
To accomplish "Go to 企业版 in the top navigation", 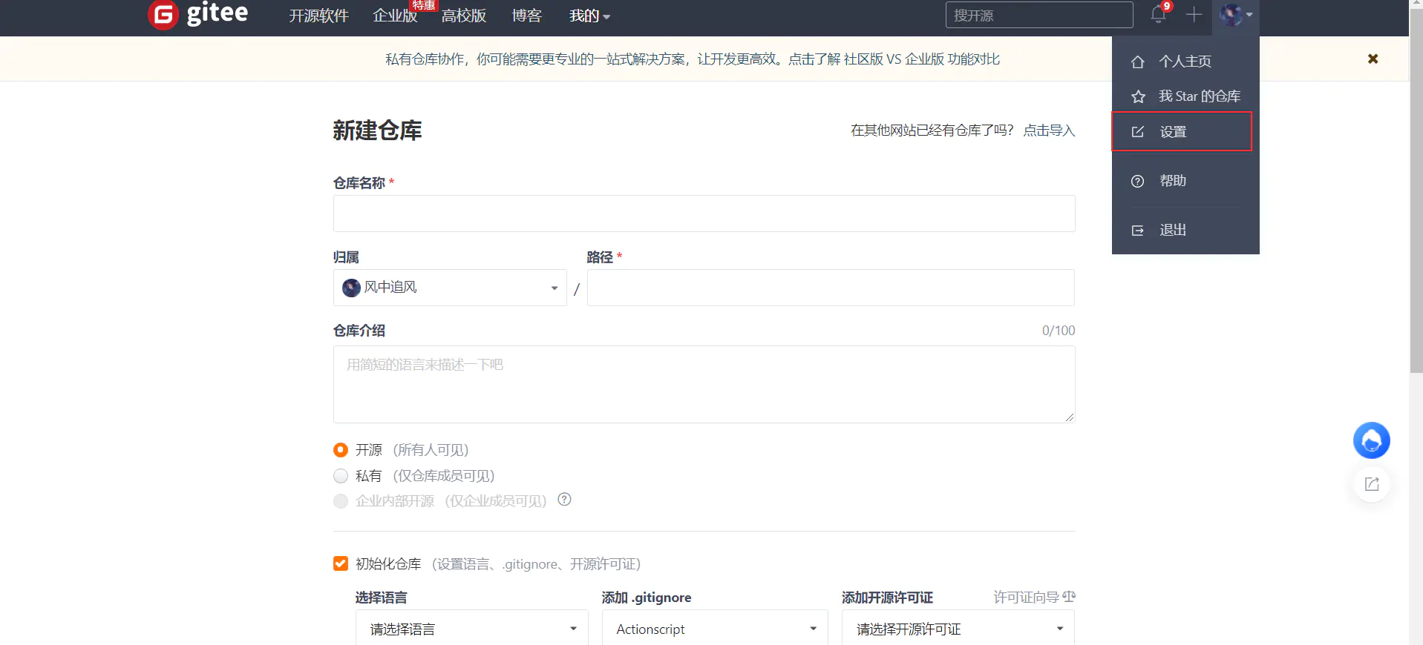I will pyautogui.click(x=395, y=16).
